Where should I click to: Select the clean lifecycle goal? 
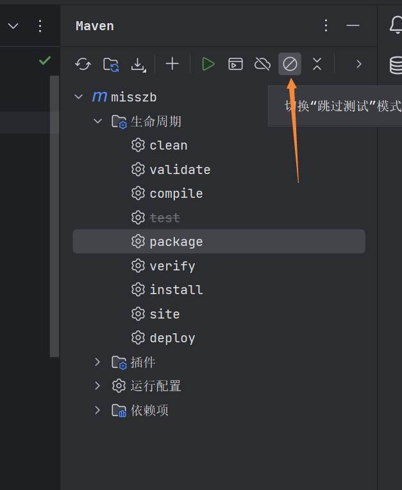coord(169,145)
